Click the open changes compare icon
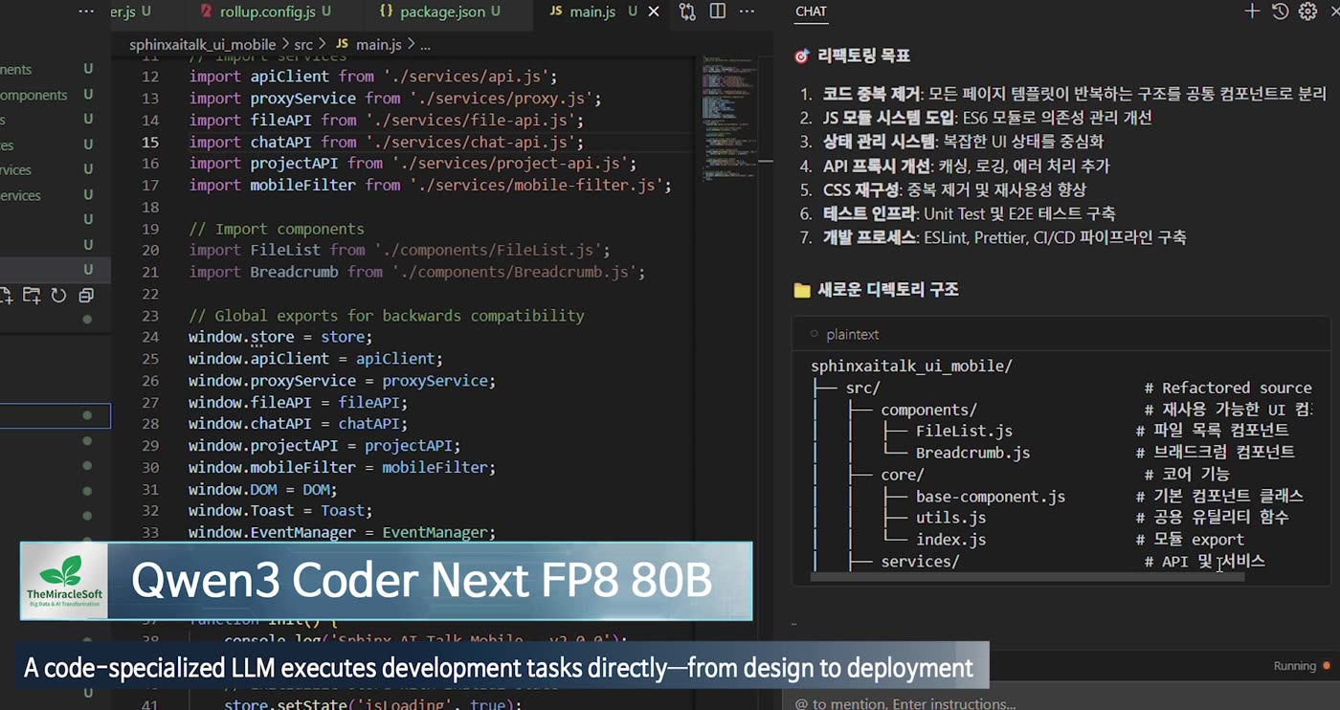 pos(687,11)
